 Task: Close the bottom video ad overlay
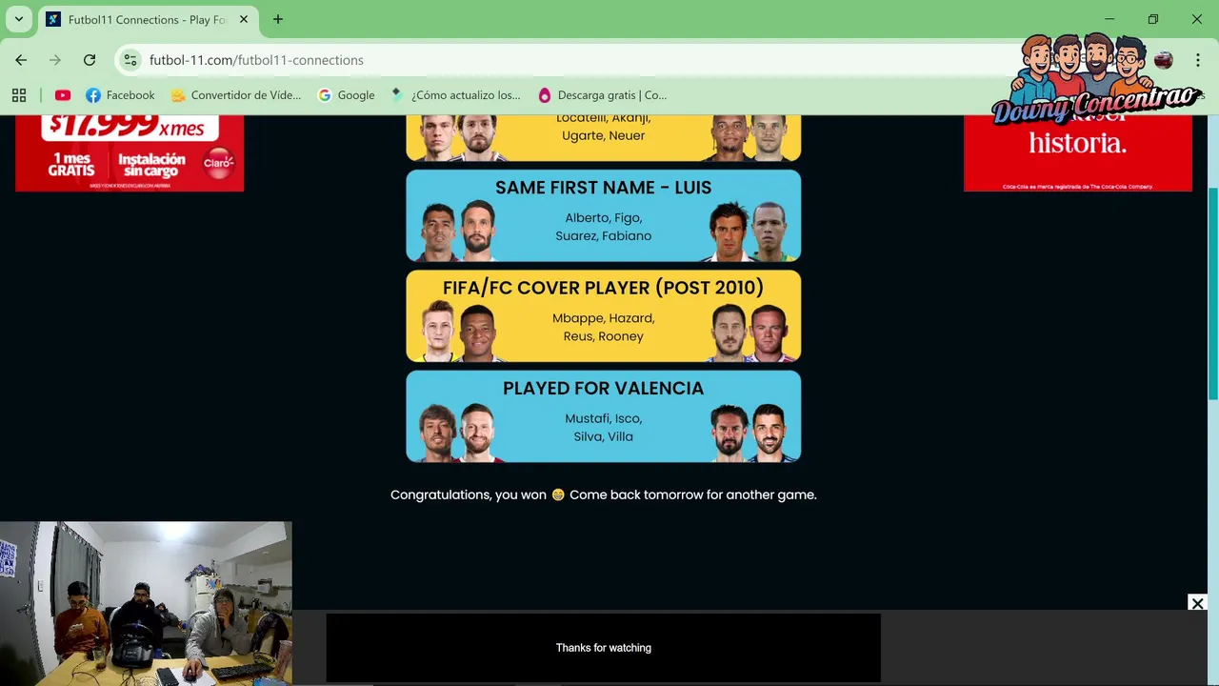(x=1197, y=603)
